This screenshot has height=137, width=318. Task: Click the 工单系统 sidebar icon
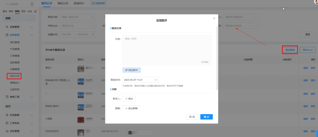7,123
